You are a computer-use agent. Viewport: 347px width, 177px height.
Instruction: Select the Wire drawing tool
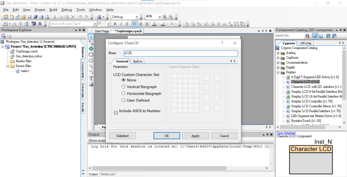[91, 42]
